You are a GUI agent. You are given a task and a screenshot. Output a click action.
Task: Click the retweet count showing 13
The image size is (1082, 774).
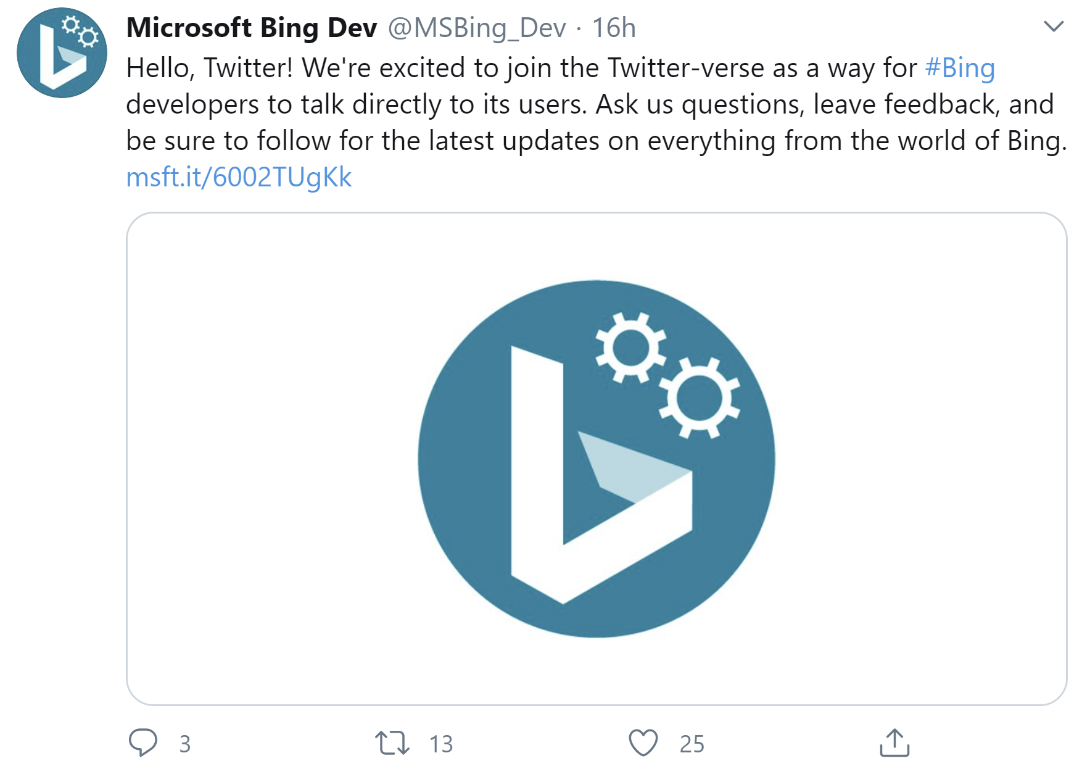tap(440, 744)
